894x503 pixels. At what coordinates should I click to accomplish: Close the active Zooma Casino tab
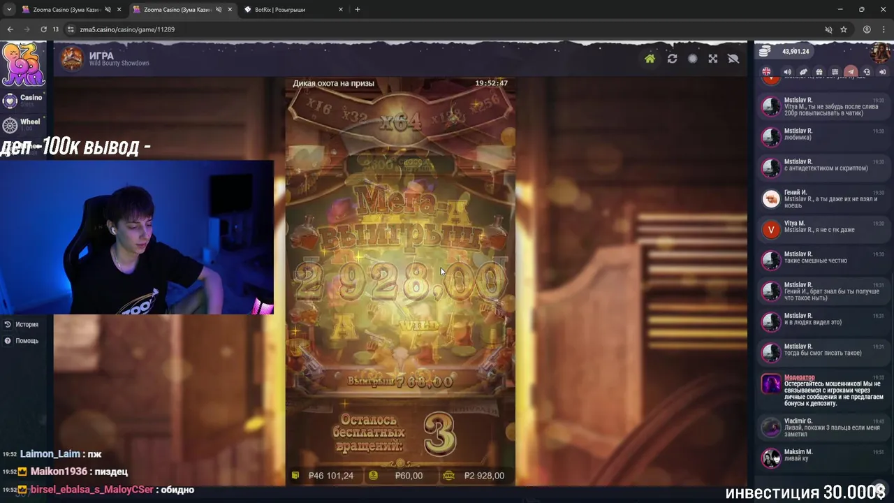click(x=230, y=10)
